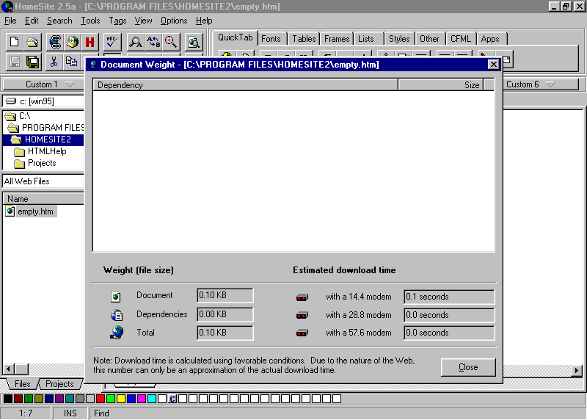Click the 14.4 modem 0.1 seconds field
The width and height of the screenshot is (587, 420).
[x=449, y=297]
